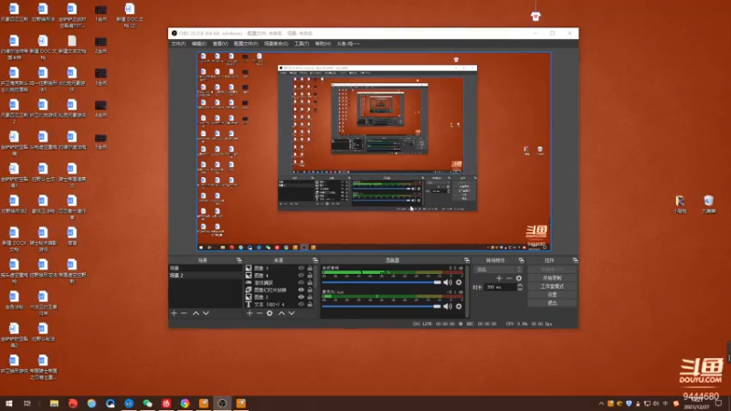
Task: Toggle the lock on source 图像 4
Action: tap(310, 276)
